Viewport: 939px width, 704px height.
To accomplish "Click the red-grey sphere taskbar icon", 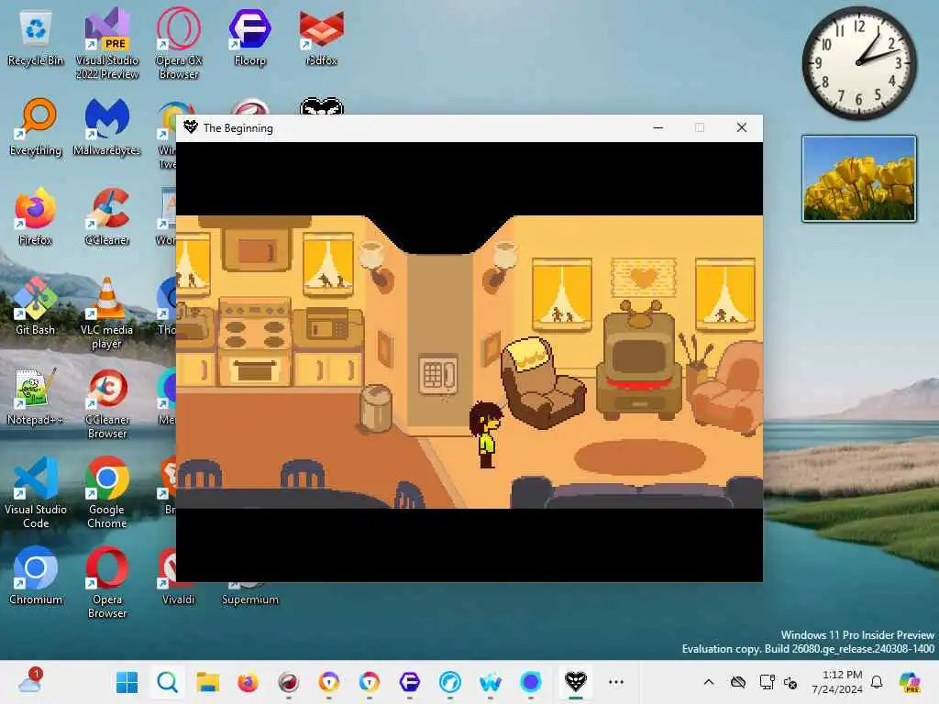I will (x=289, y=682).
